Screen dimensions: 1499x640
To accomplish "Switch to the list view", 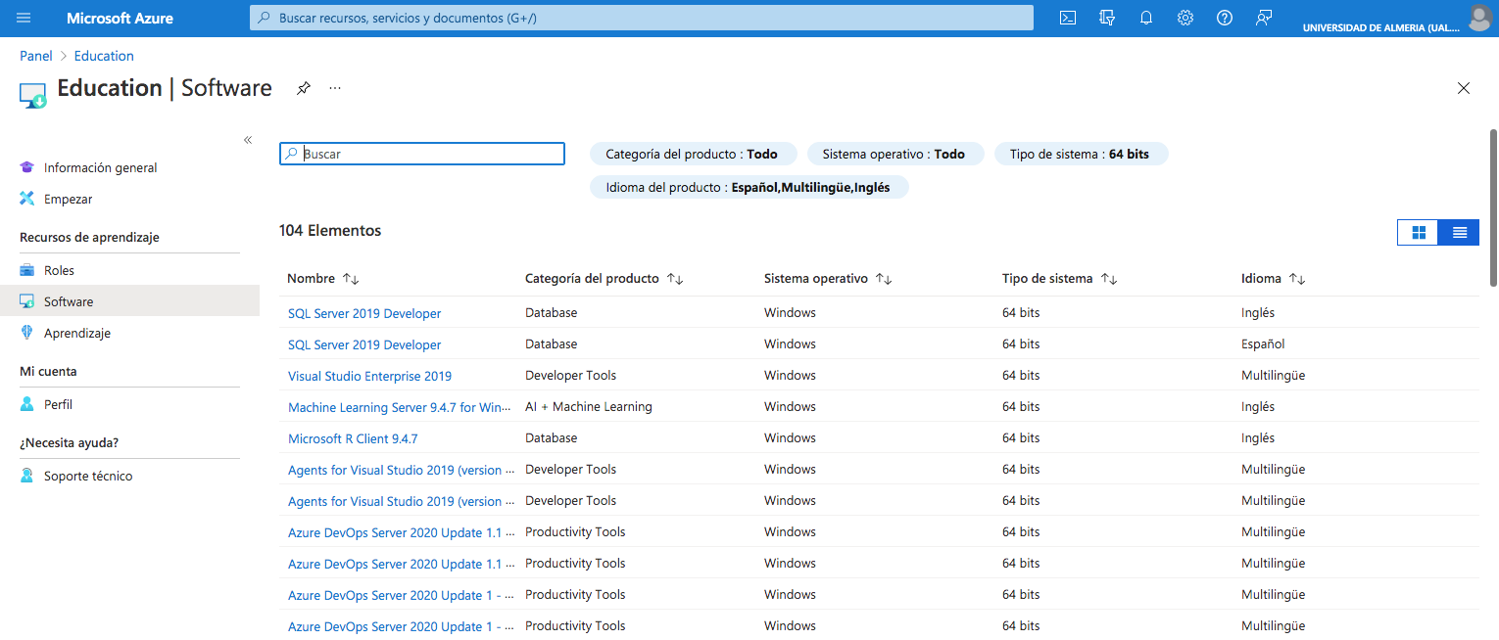I will 1459,232.
